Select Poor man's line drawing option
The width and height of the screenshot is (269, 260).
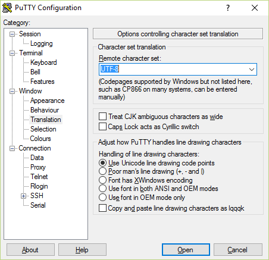point(102,171)
